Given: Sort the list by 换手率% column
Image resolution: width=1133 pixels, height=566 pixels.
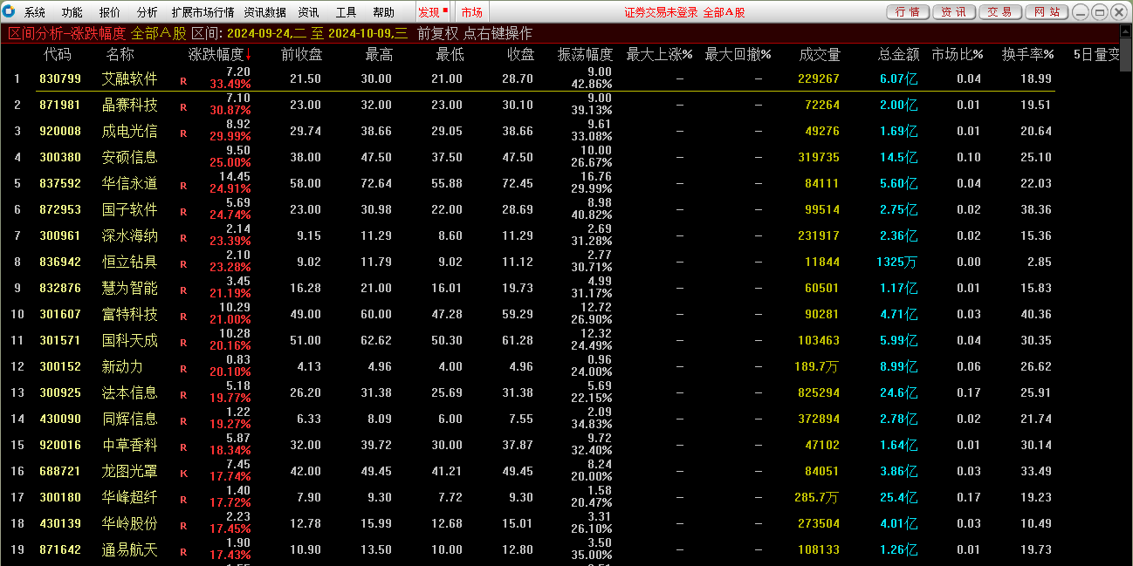Looking at the screenshot, I should pos(1027,53).
